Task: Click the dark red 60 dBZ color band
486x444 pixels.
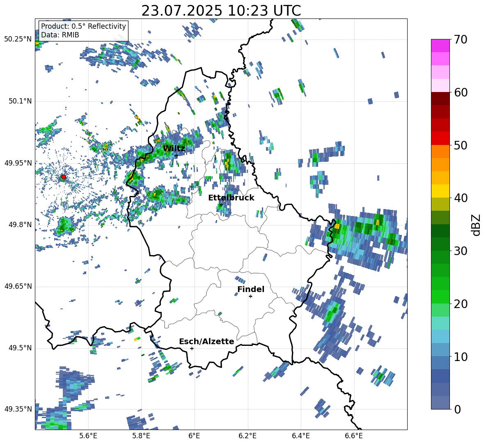Action: tap(440, 99)
